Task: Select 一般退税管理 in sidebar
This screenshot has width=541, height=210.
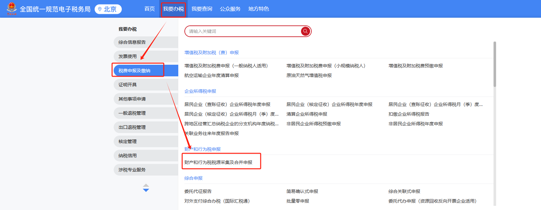Action: [146, 113]
